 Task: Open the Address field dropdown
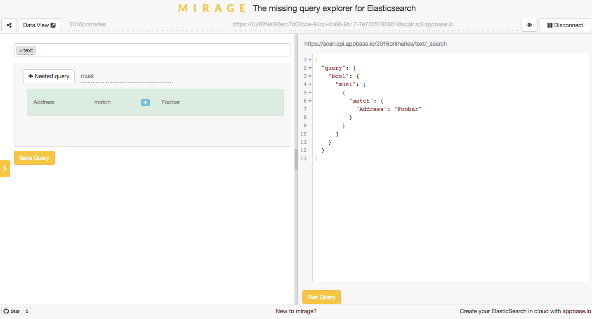click(61, 103)
